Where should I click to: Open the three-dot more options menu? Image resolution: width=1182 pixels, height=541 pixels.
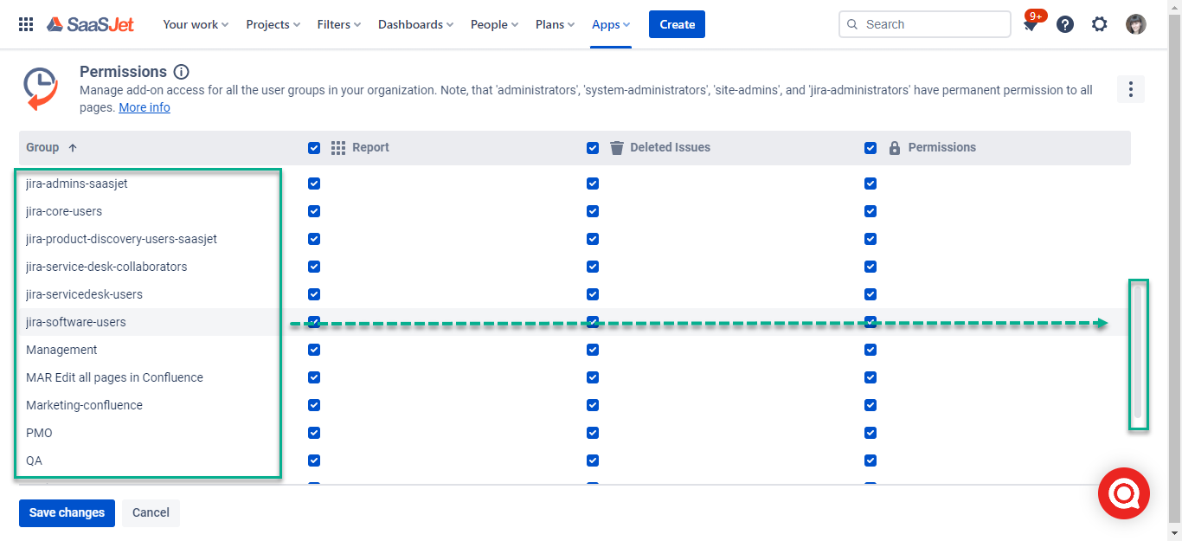tap(1131, 89)
